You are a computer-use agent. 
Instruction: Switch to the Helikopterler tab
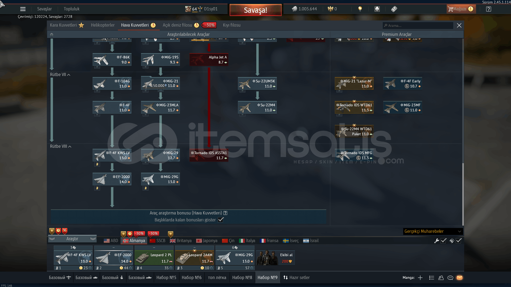click(103, 25)
